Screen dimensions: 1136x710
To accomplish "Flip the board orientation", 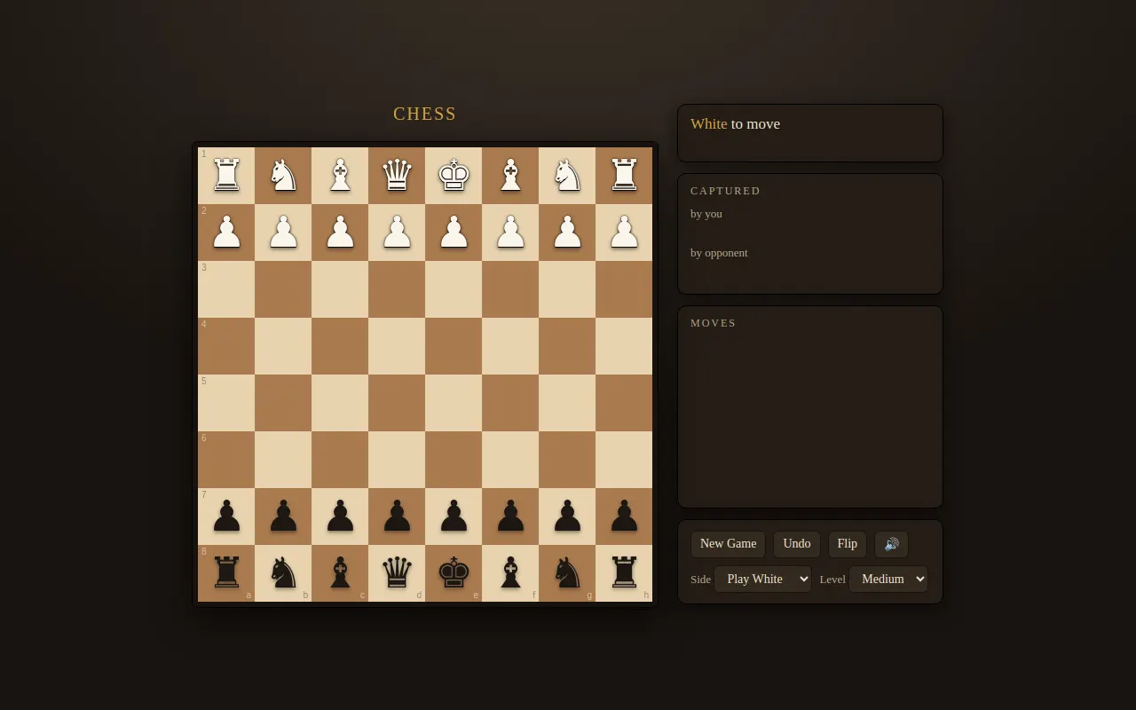I will point(848,544).
